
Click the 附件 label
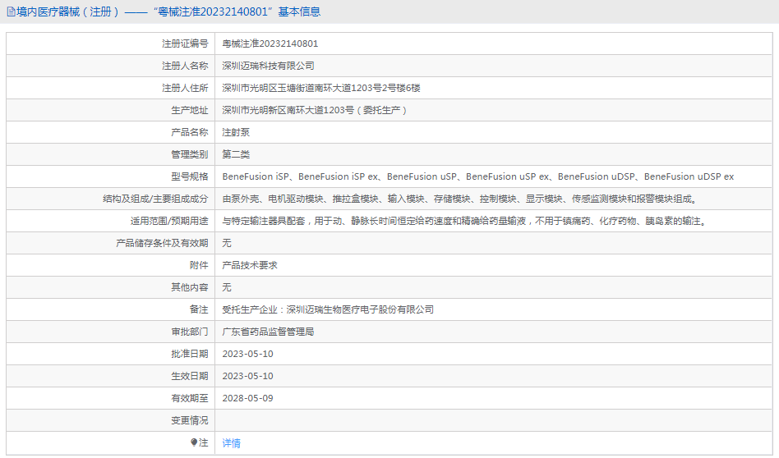pyautogui.click(x=199, y=265)
